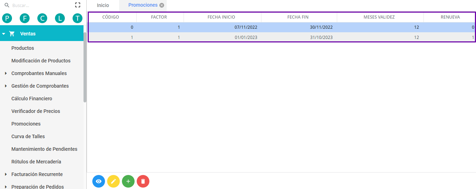Edit promotion with the yellow pencil button
Image resolution: width=476 pixels, height=189 pixels.
pyautogui.click(x=113, y=181)
